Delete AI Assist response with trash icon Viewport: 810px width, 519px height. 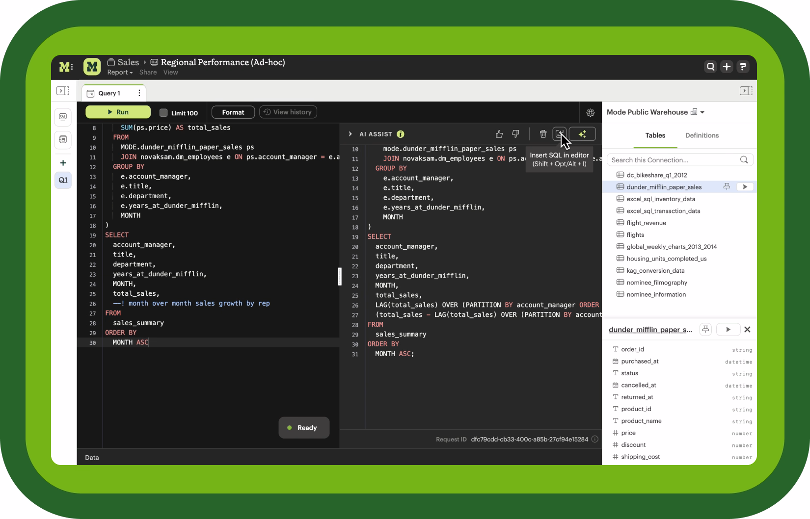point(543,134)
